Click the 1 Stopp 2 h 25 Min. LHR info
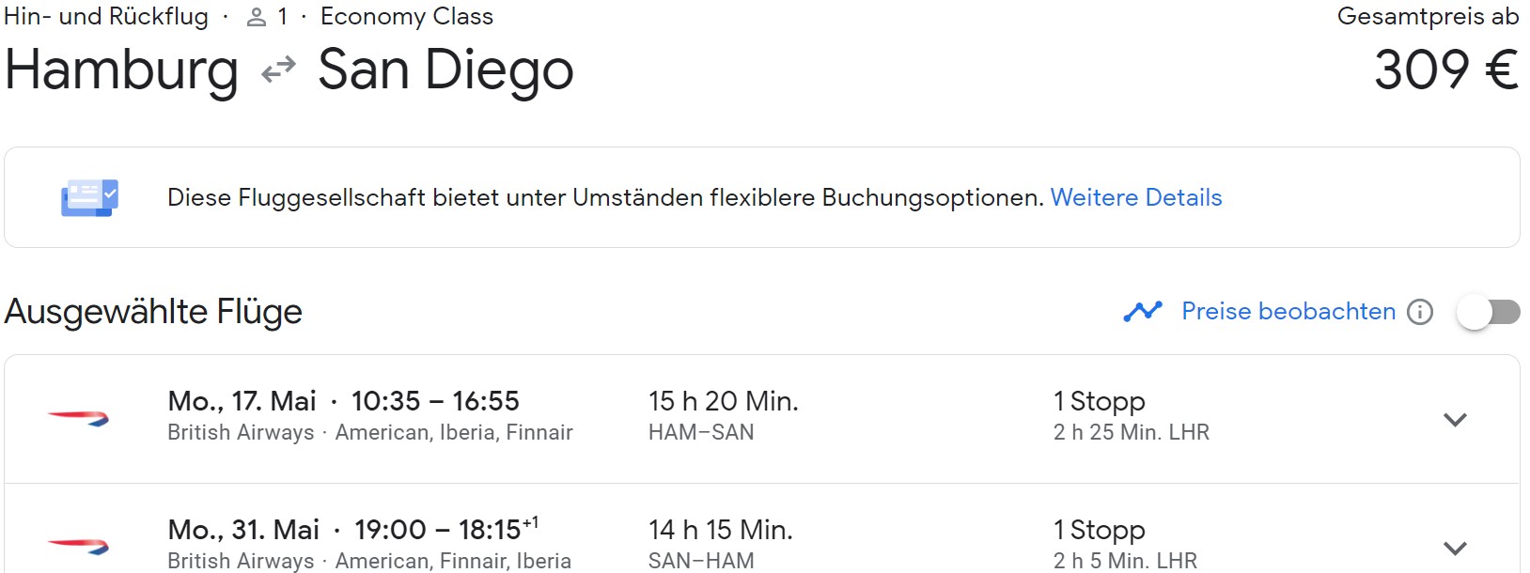This screenshot has height=573, width=1530. [1132, 416]
